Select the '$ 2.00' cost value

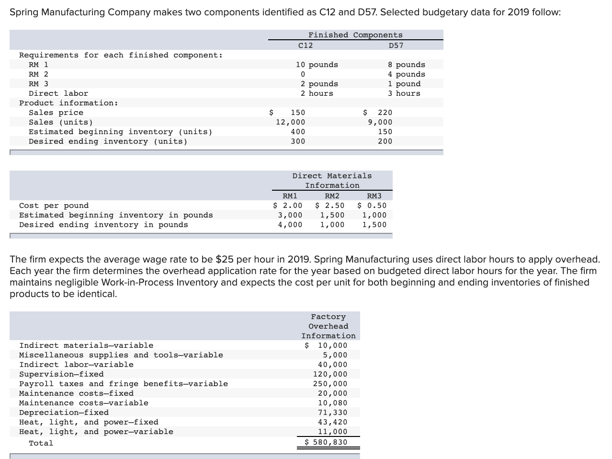click(x=287, y=206)
